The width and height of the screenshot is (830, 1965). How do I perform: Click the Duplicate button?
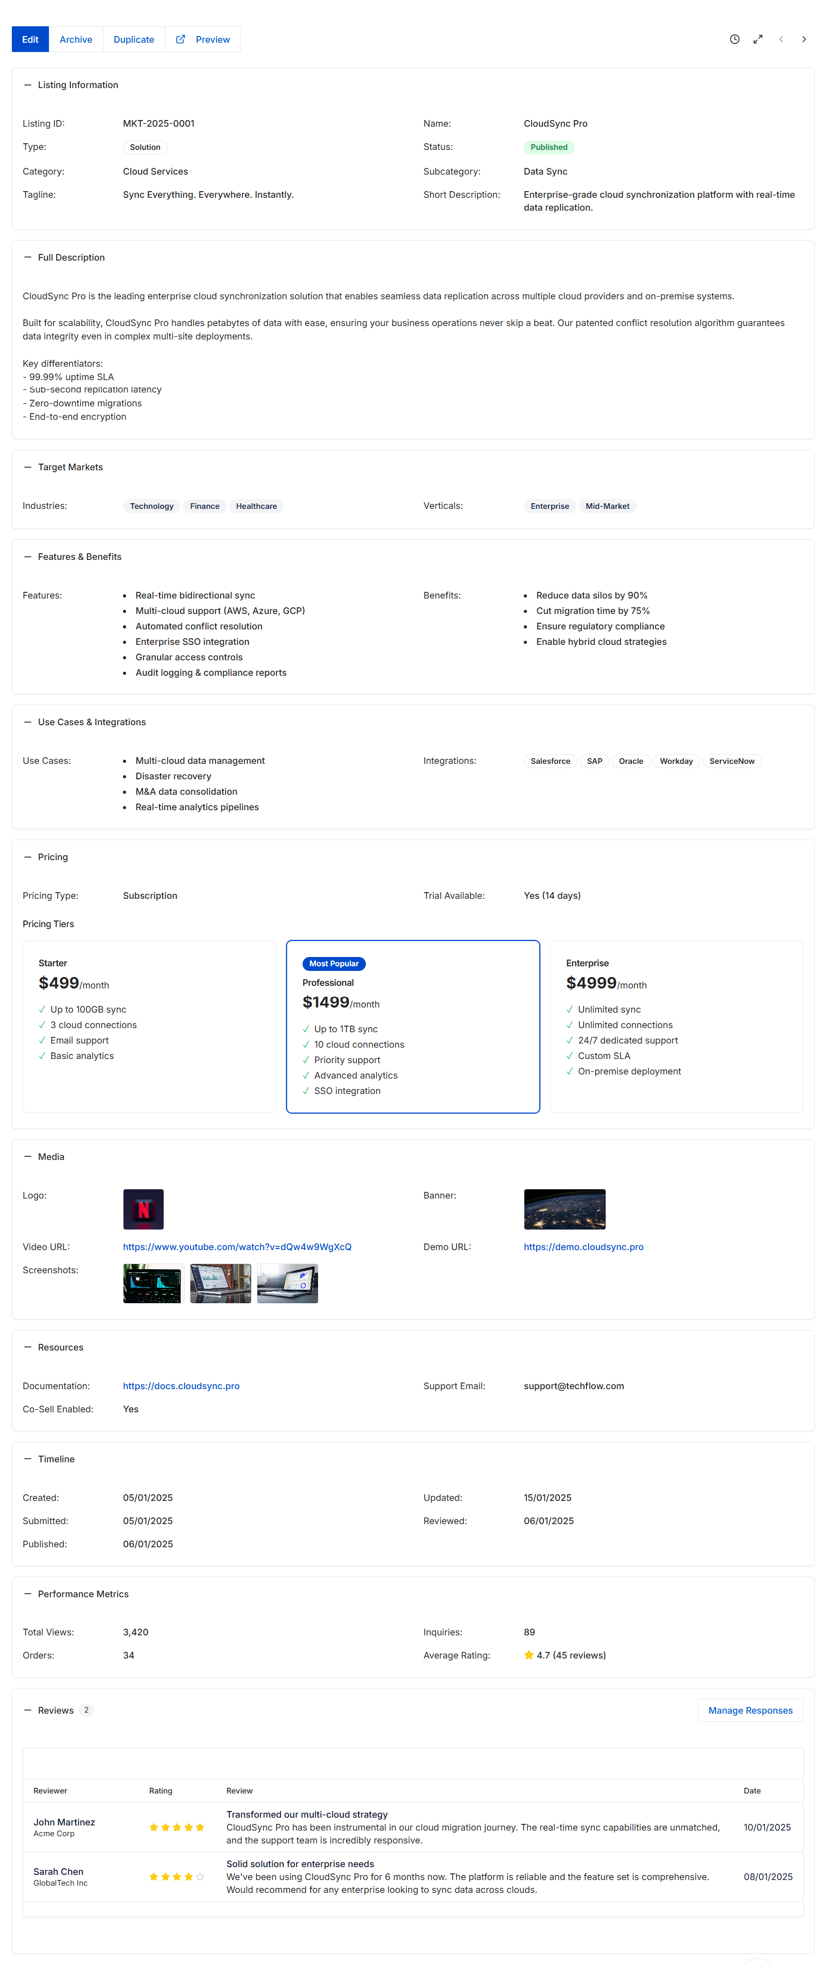(x=133, y=40)
